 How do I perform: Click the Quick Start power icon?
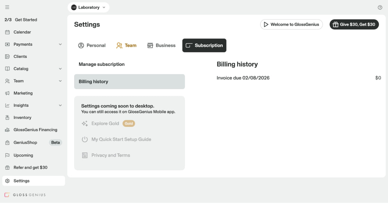[85, 139]
